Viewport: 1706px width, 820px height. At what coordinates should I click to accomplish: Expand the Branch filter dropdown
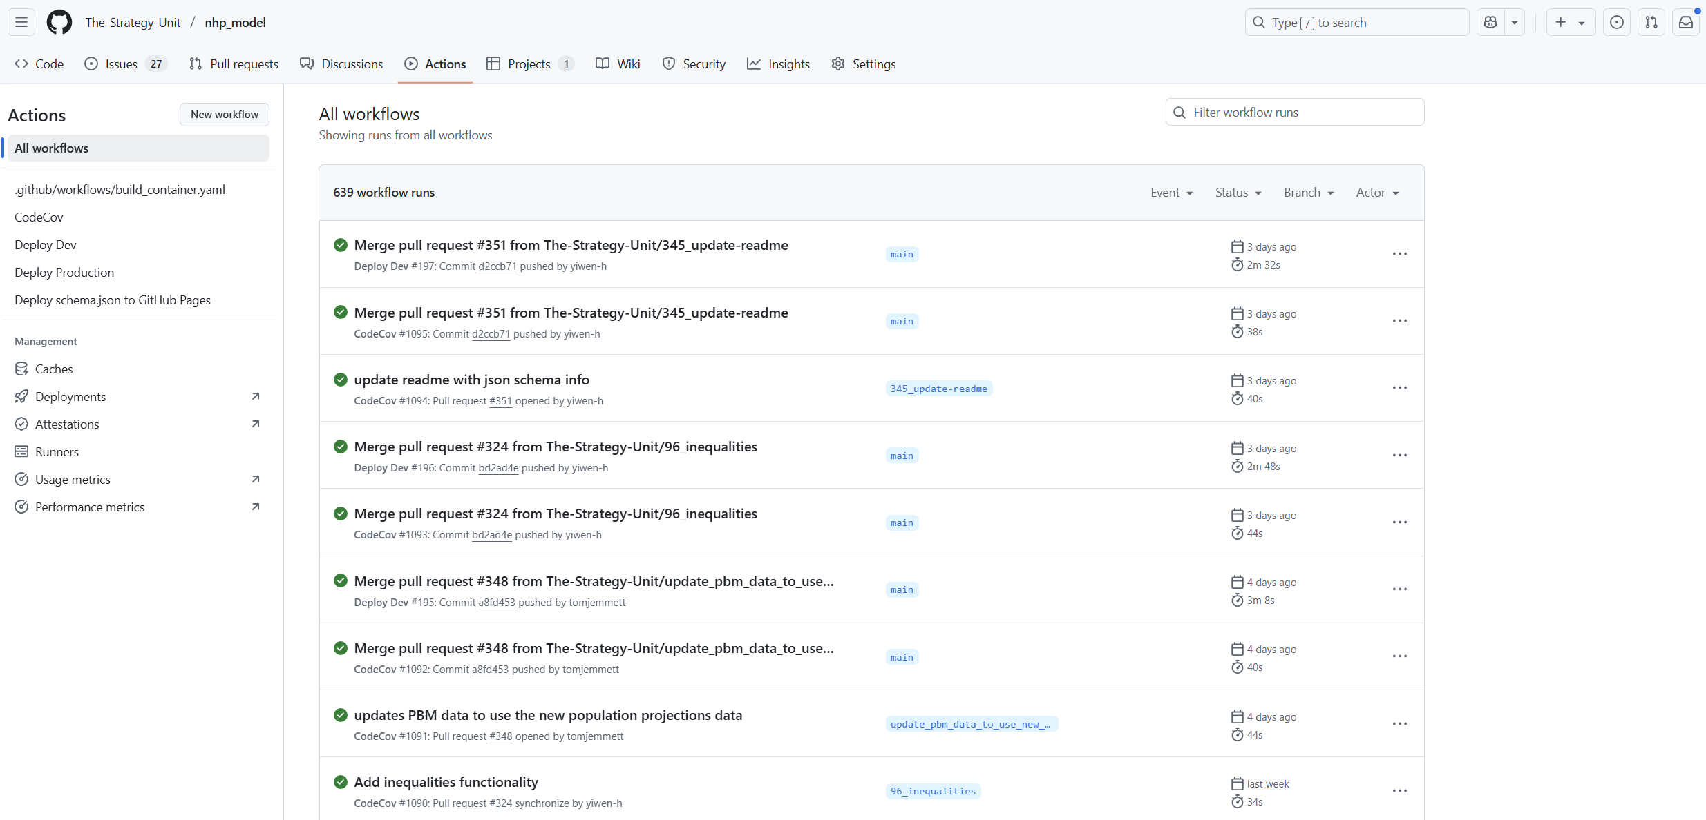tap(1308, 193)
